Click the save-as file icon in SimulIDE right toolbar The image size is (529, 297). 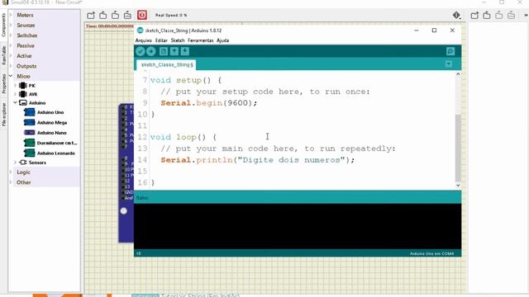511,15
